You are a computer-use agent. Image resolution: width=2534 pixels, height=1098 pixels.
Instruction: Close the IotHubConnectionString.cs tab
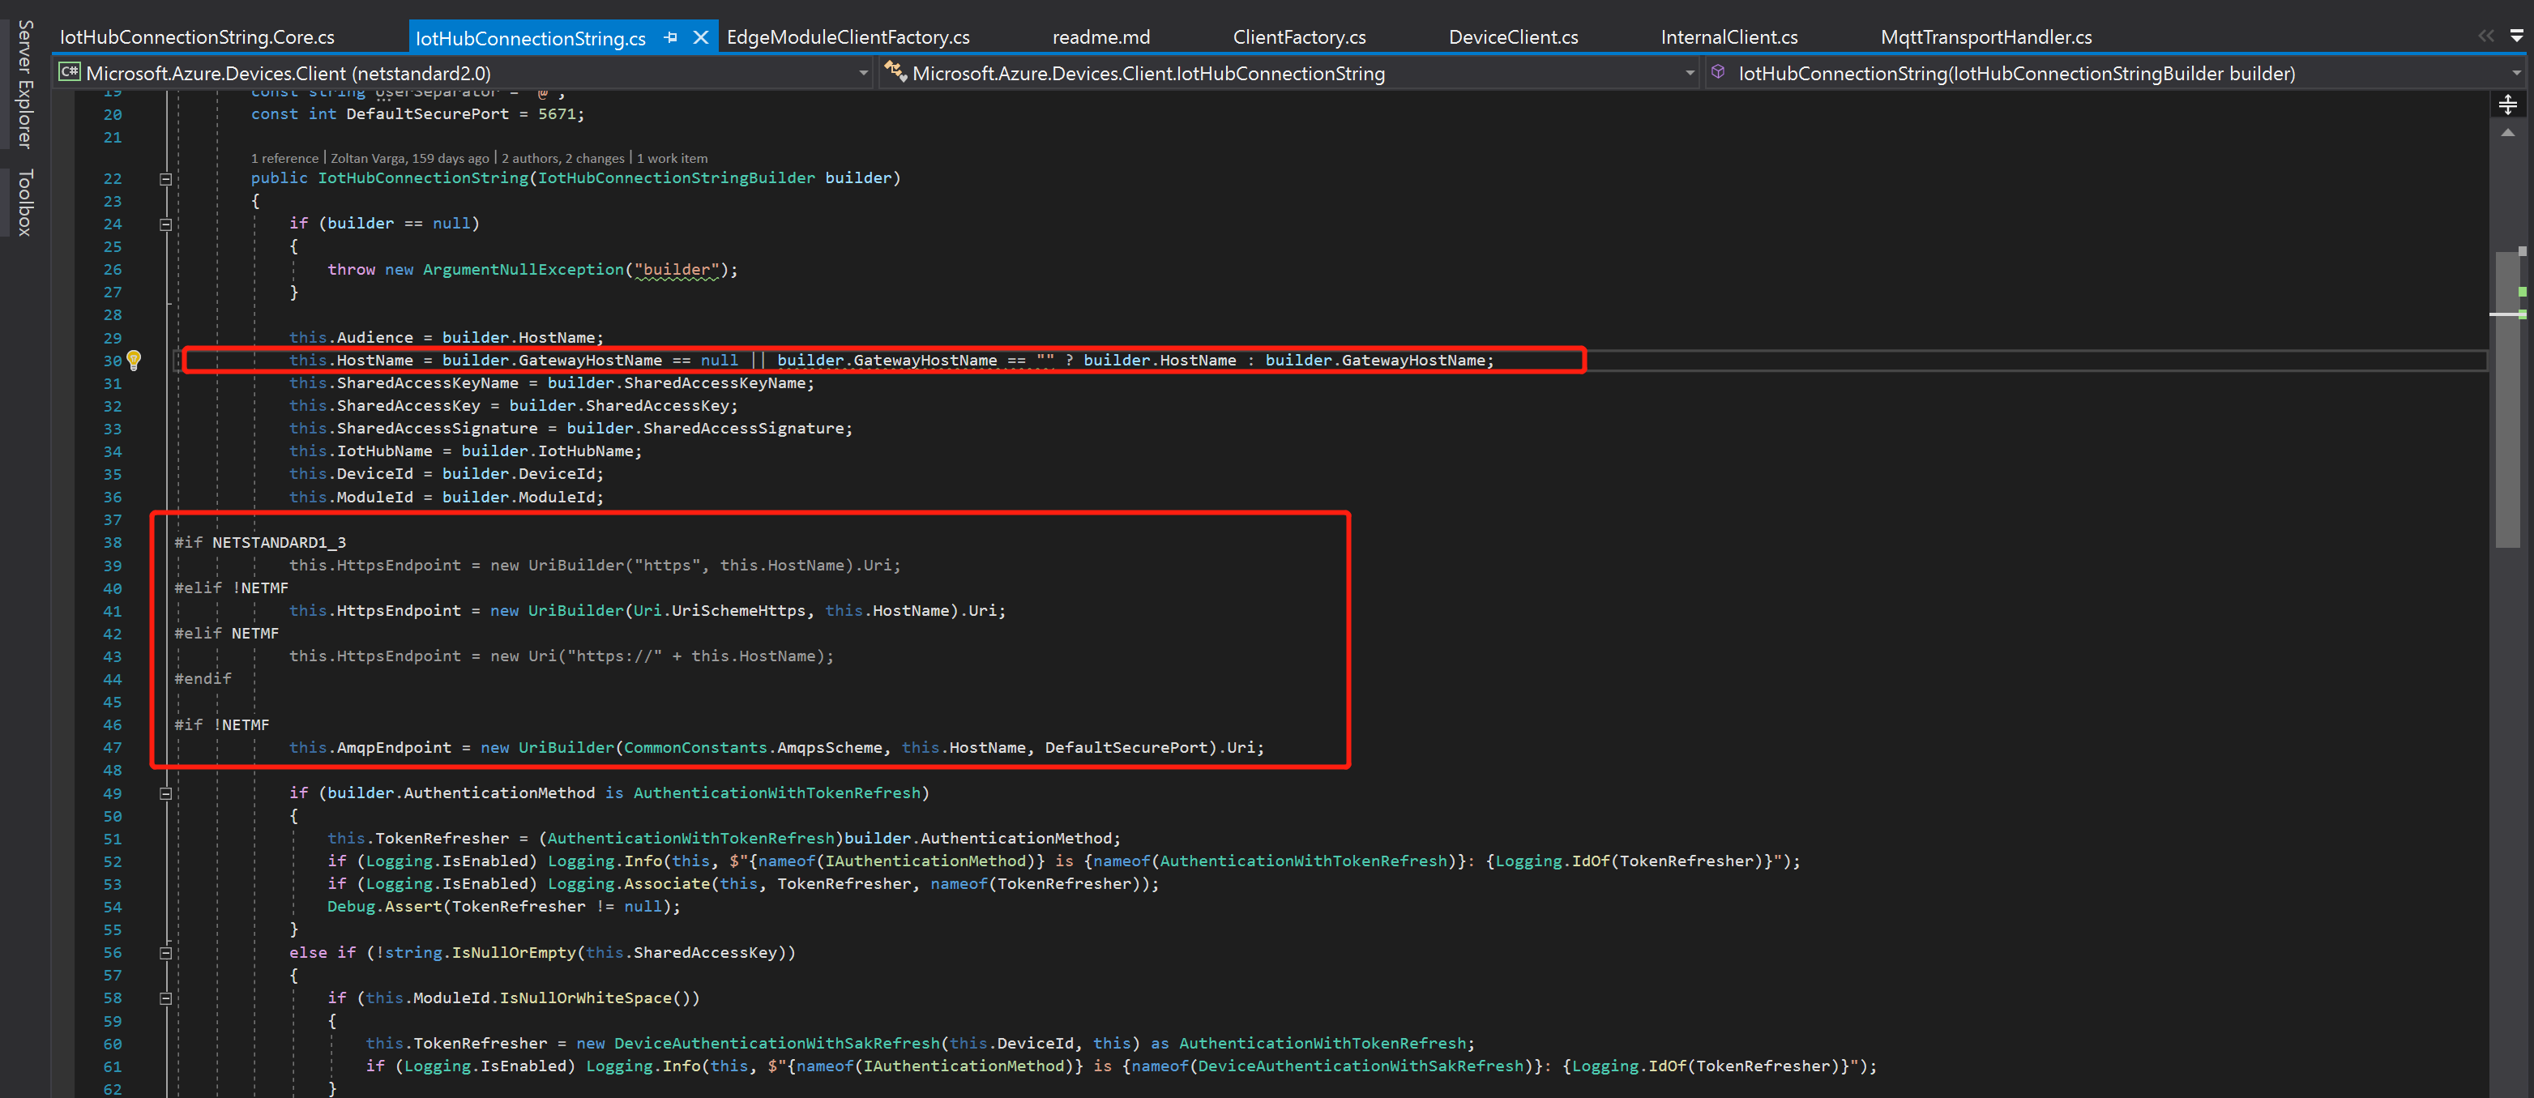tap(700, 37)
